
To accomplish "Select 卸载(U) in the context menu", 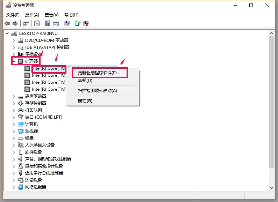I will click(85, 81).
